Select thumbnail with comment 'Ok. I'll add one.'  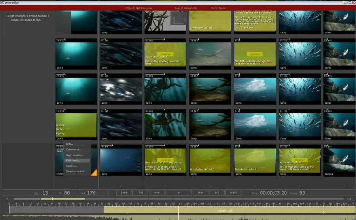click(255, 22)
